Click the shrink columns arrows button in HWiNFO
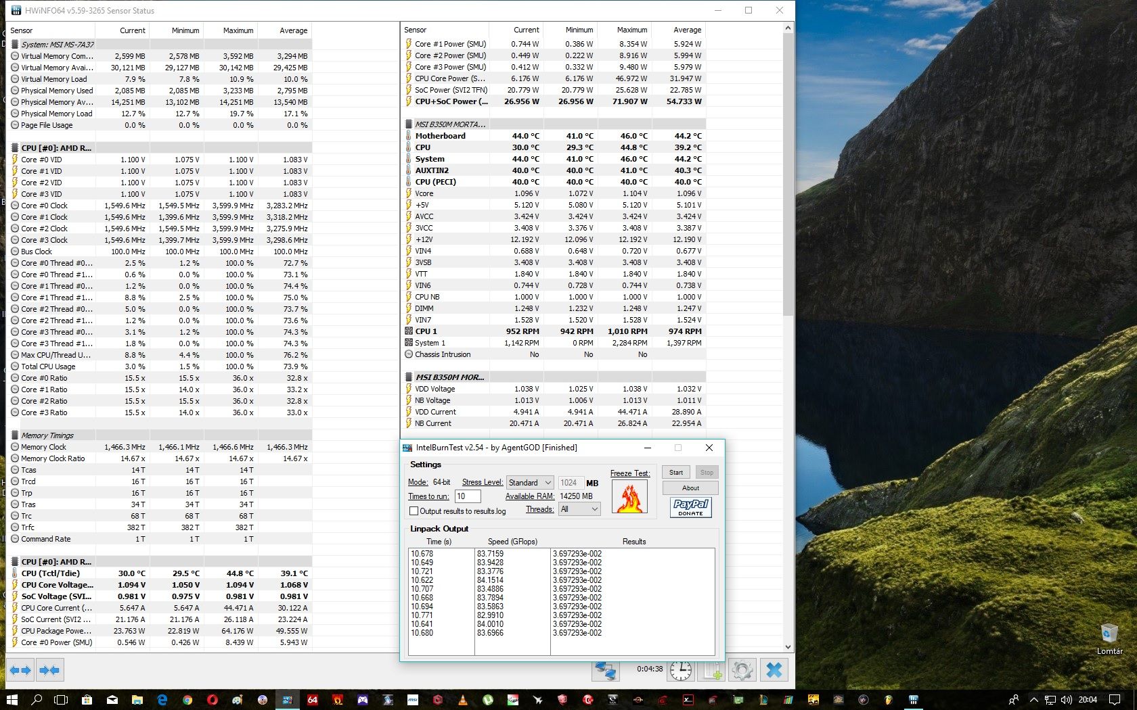Image resolution: width=1137 pixels, height=710 pixels. point(49,671)
